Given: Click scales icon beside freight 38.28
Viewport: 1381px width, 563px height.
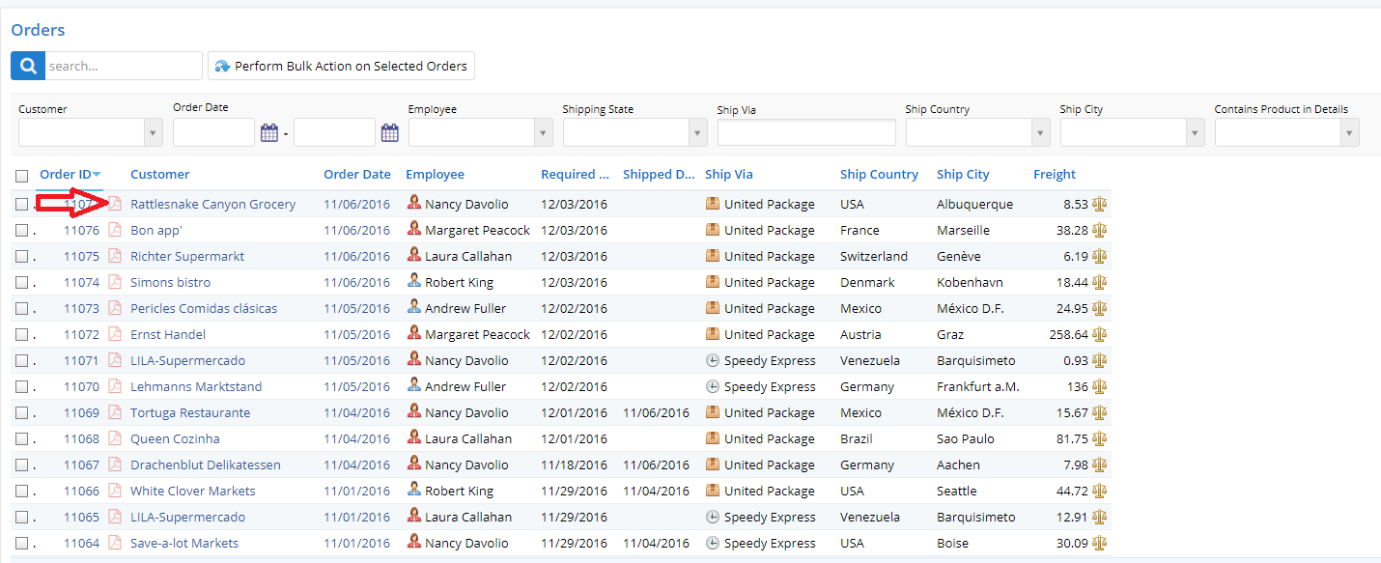Looking at the screenshot, I should tap(1099, 230).
